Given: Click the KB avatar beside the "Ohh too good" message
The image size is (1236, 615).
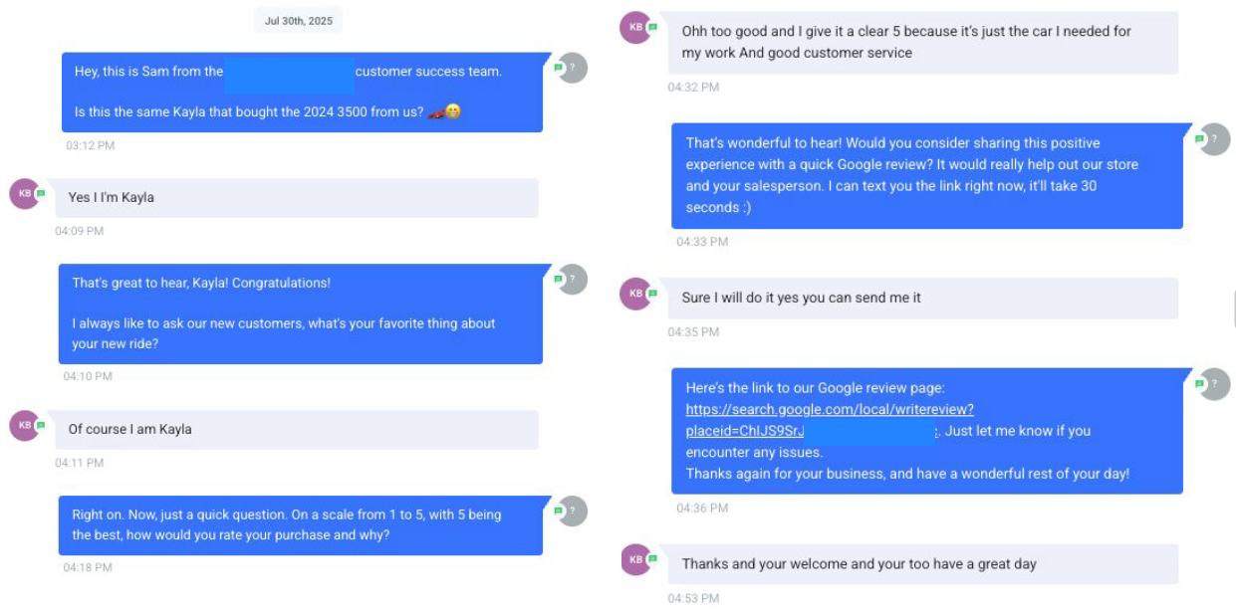Looking at the screenshot, I should point(634,28).
